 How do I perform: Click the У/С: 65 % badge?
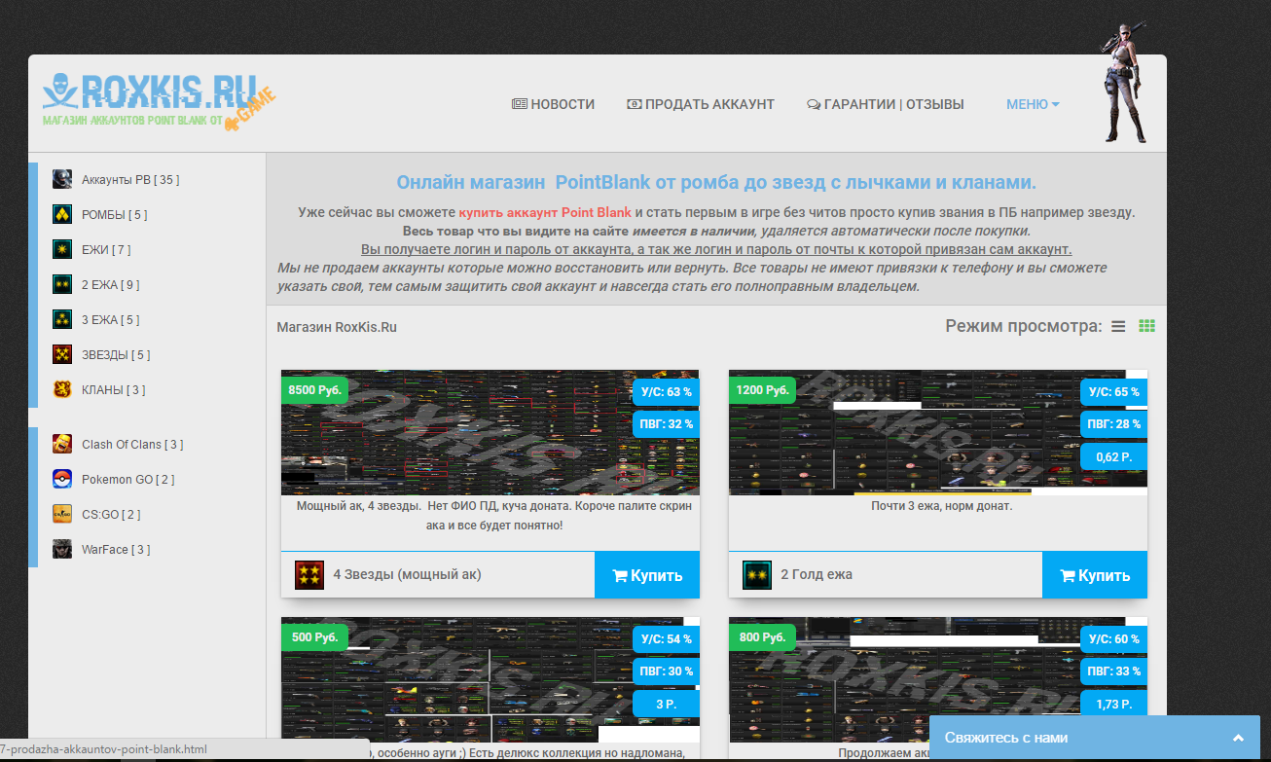[1113, 392]
